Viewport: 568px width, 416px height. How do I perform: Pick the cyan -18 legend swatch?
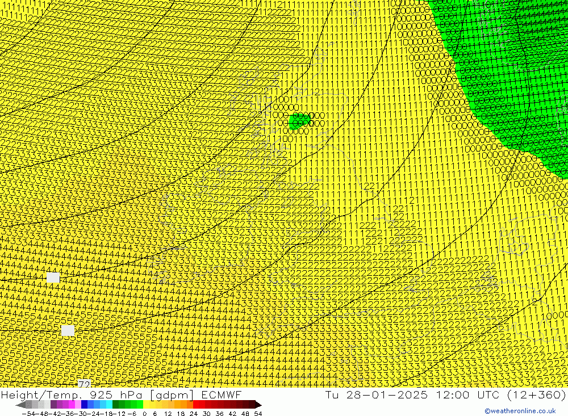[x=109, y=405]
